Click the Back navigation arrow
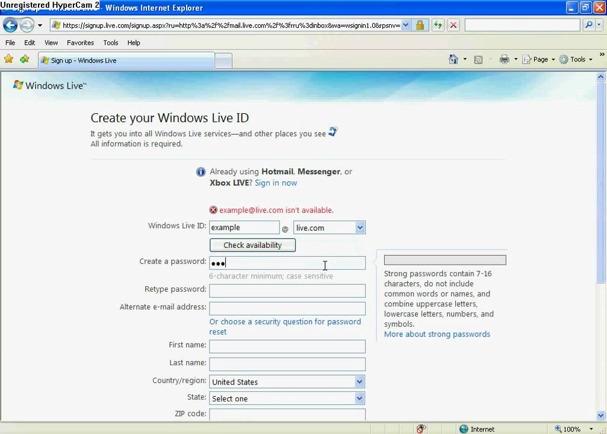Screen dimensions: 607x434 coord(10,25)
